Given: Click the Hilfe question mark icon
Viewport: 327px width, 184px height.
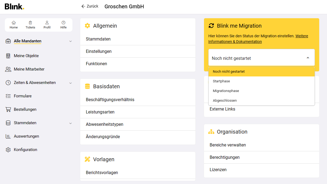Looking at the screenshot, I should point(64,23).
